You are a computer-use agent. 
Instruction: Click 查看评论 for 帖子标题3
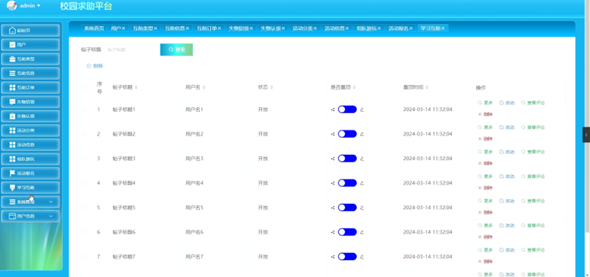point(533,151)
